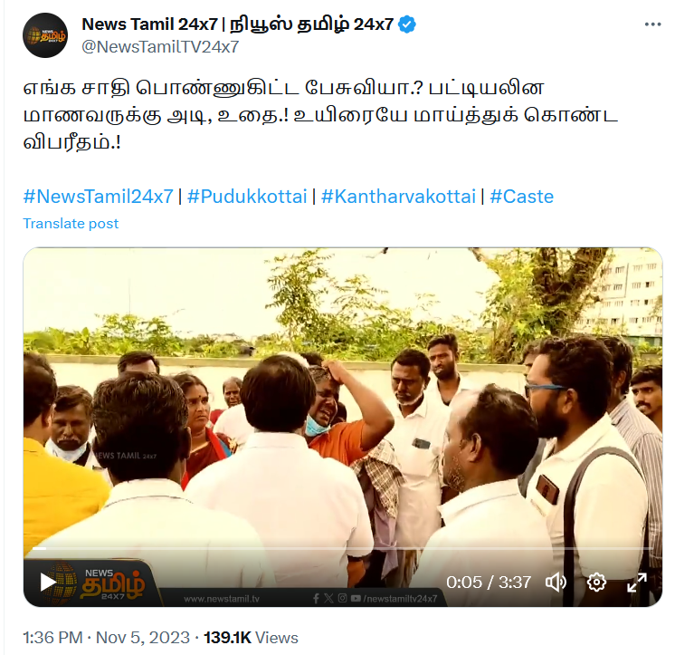Open the @NewsTamilTV24x7 handle
The image size is (675, 655).
pyautogui.click(x=160, y=46)
